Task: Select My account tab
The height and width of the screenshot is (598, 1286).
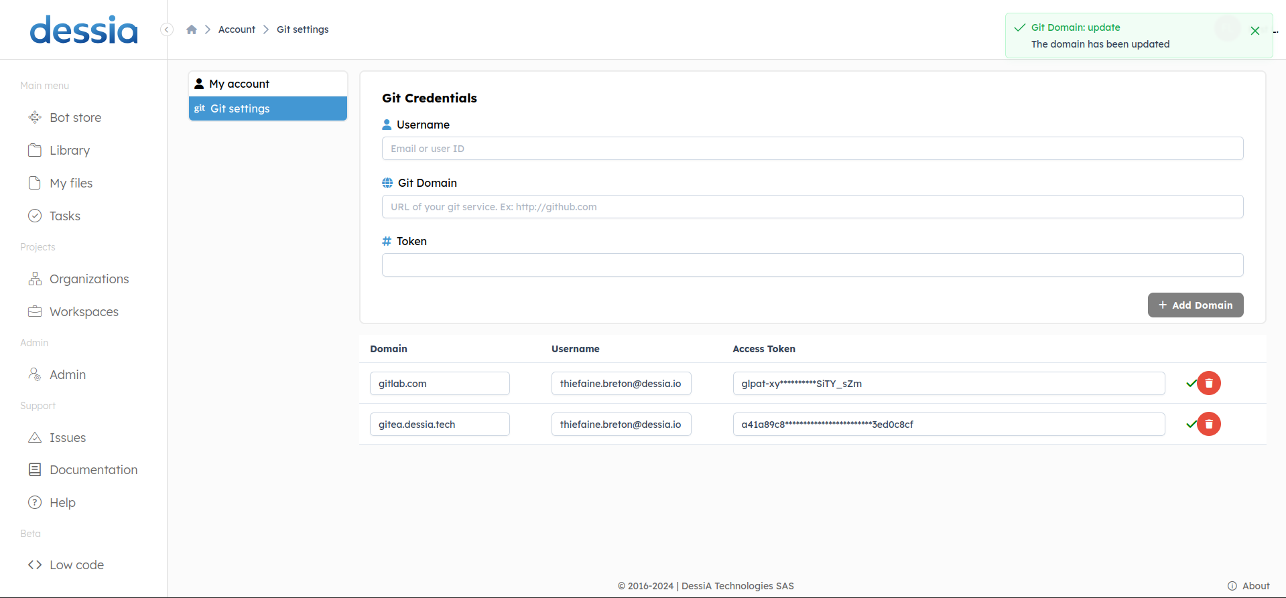Action: 268,84
